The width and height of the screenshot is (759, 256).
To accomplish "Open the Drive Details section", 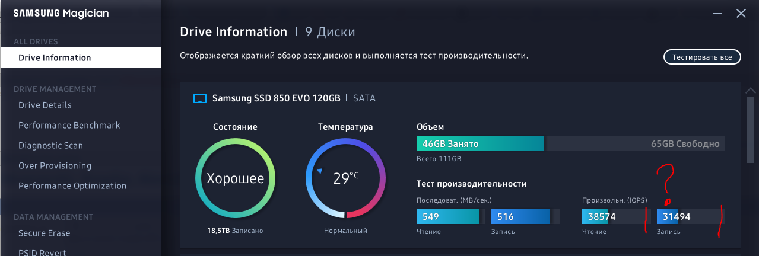I will [x=45, y=105].
